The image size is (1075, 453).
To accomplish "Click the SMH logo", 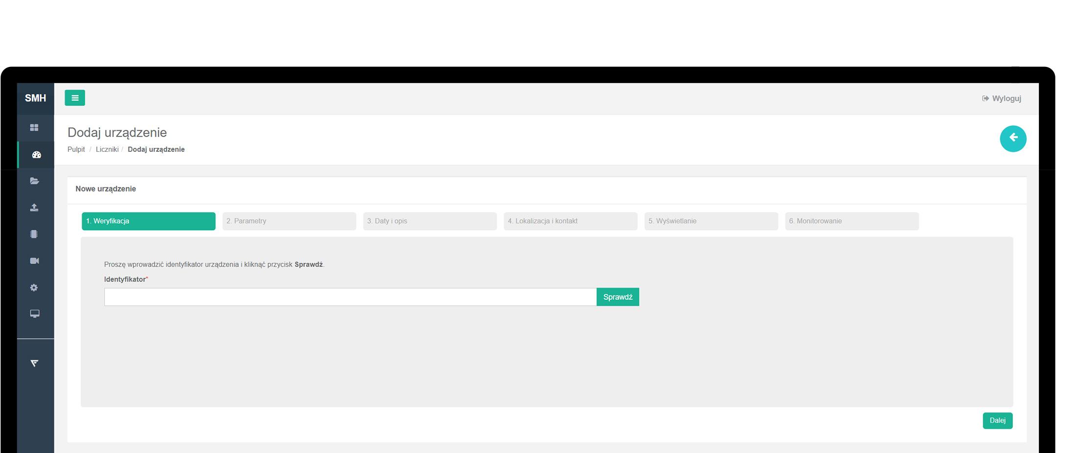I will click(x=35, y=98).
